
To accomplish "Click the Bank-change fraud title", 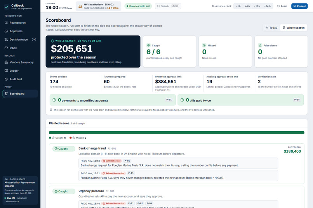I will tap(92, 148).
